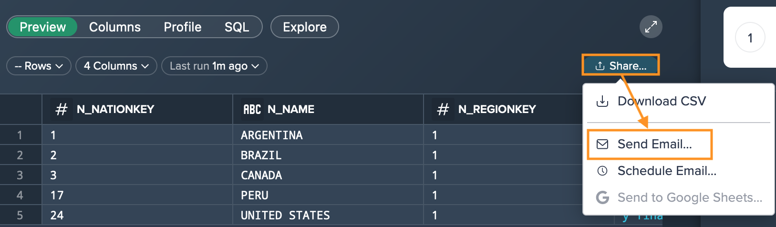
Task: Click the Share... button
Action: (x=621, y=65)
